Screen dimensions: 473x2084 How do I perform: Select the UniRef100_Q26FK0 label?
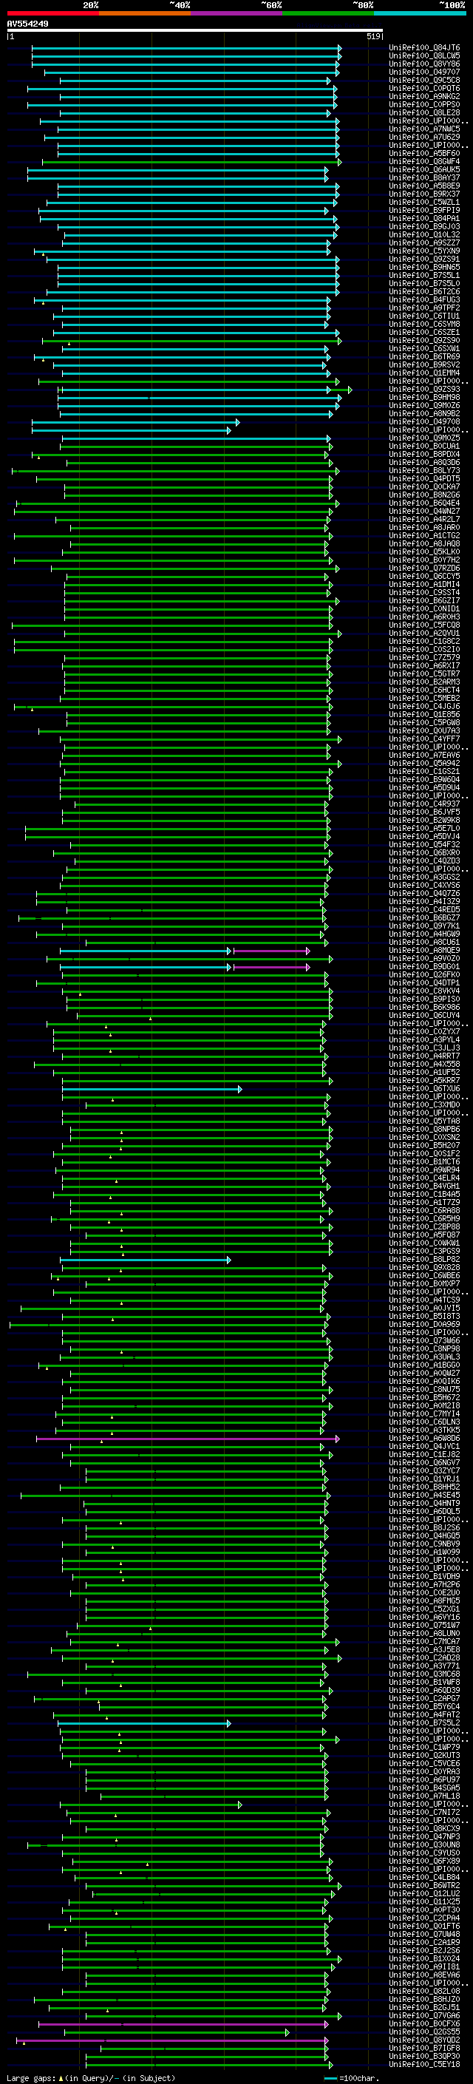tap(424, 974)
